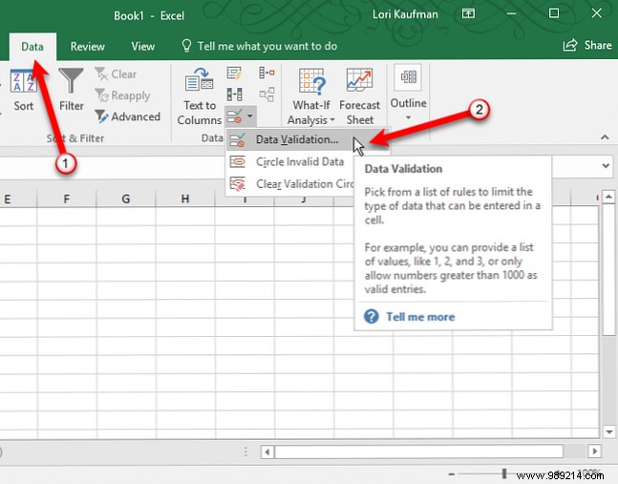Click the Consolidate icon

(266, 73)
